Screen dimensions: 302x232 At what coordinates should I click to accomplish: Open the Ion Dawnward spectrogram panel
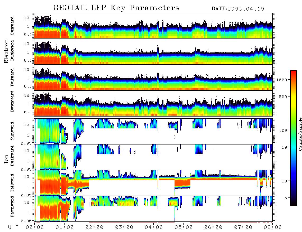pos(153,209)
